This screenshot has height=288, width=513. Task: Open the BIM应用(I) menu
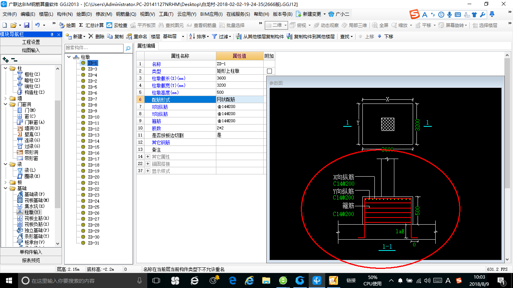(211, 14)
